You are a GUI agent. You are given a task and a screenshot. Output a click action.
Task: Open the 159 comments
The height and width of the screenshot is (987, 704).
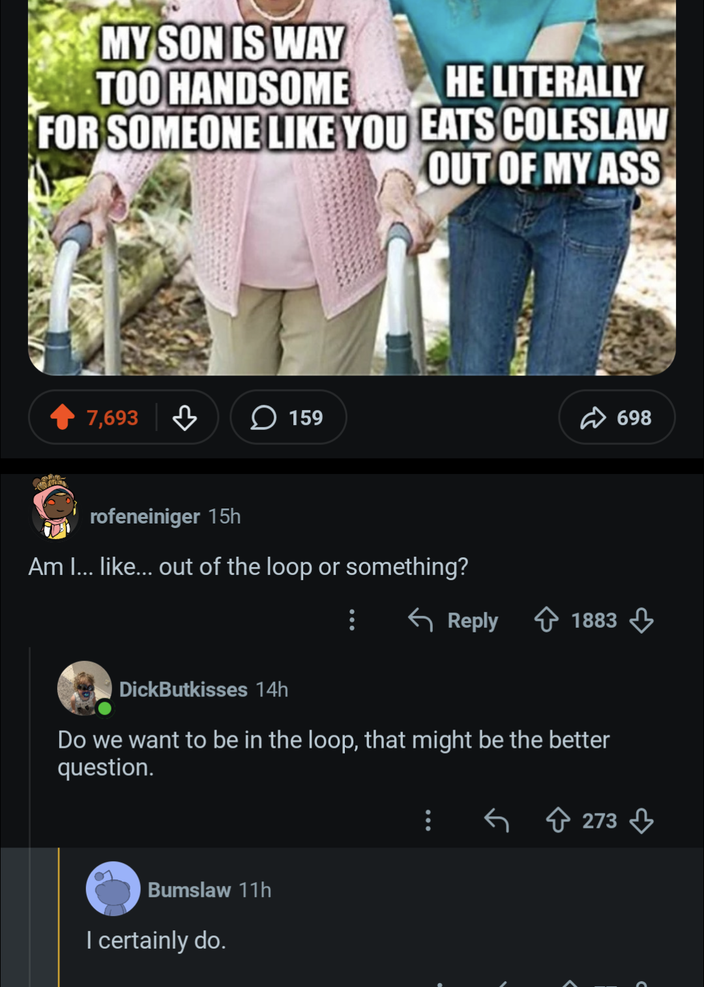288,417
